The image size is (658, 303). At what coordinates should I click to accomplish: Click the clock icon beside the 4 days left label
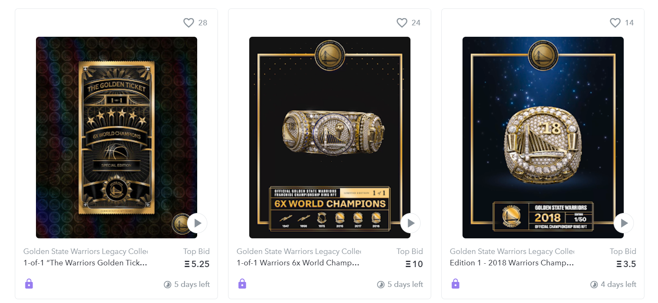594,284
